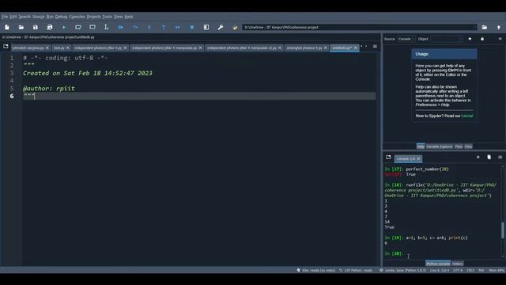Remove all variables icon in console
The width and height of the screenshot is (506, 285).
click(489, 158)
